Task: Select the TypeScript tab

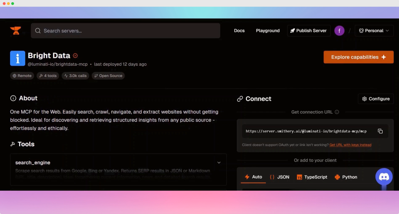Action: pyautogui.click(x=312, y=177)
